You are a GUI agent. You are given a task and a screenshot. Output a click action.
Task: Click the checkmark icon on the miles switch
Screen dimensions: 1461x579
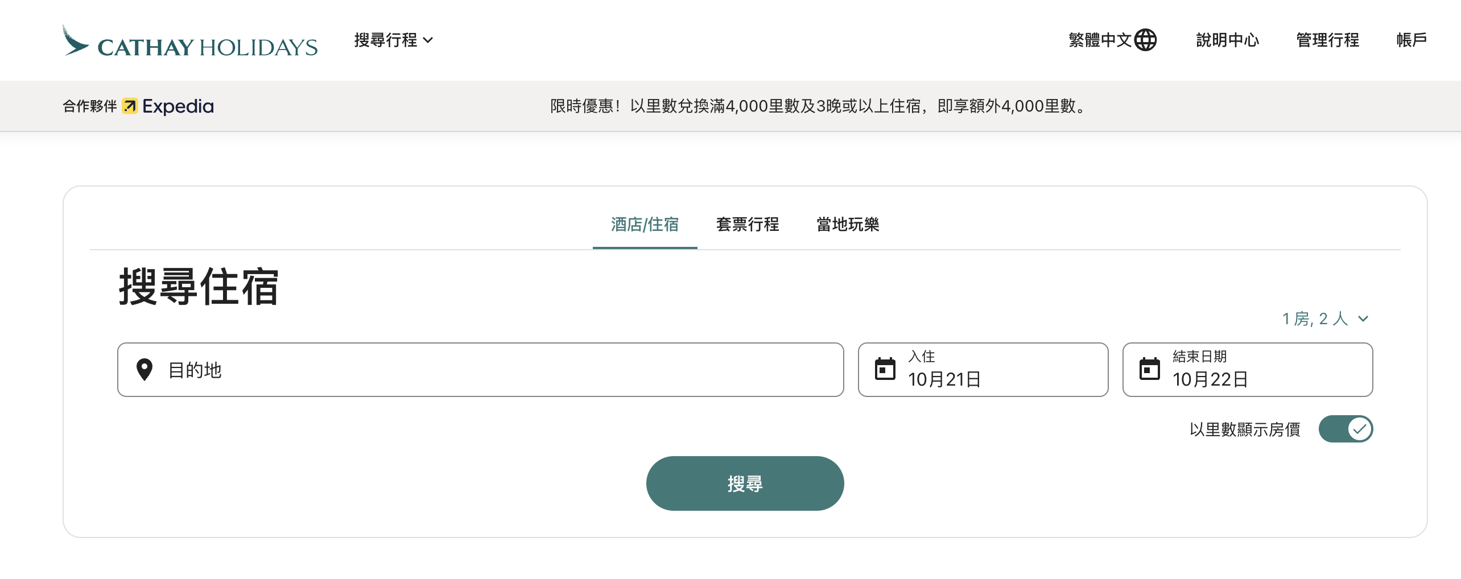tap(1360, 429)
